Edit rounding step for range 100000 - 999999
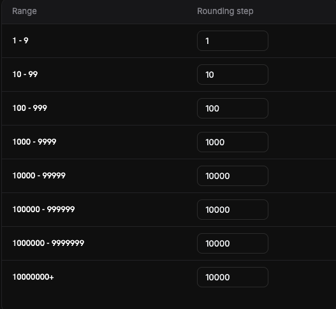Image resolution: width=336 pixels, height=309 pixels. point(233,210)
